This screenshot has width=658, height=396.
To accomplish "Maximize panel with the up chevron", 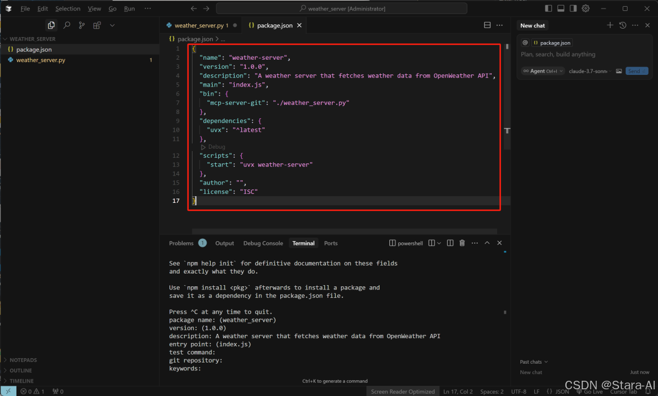I will pyautogui.click(x=487, y=243).
